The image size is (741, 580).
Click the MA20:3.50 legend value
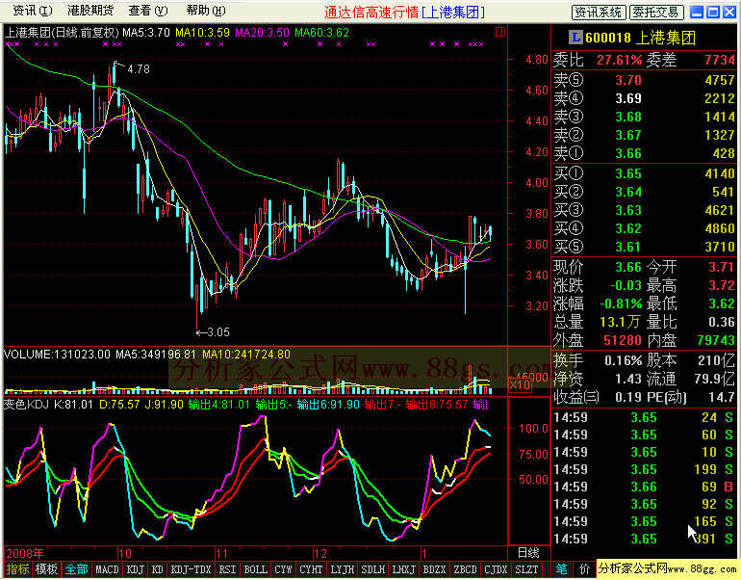click(x=262, y=33)
